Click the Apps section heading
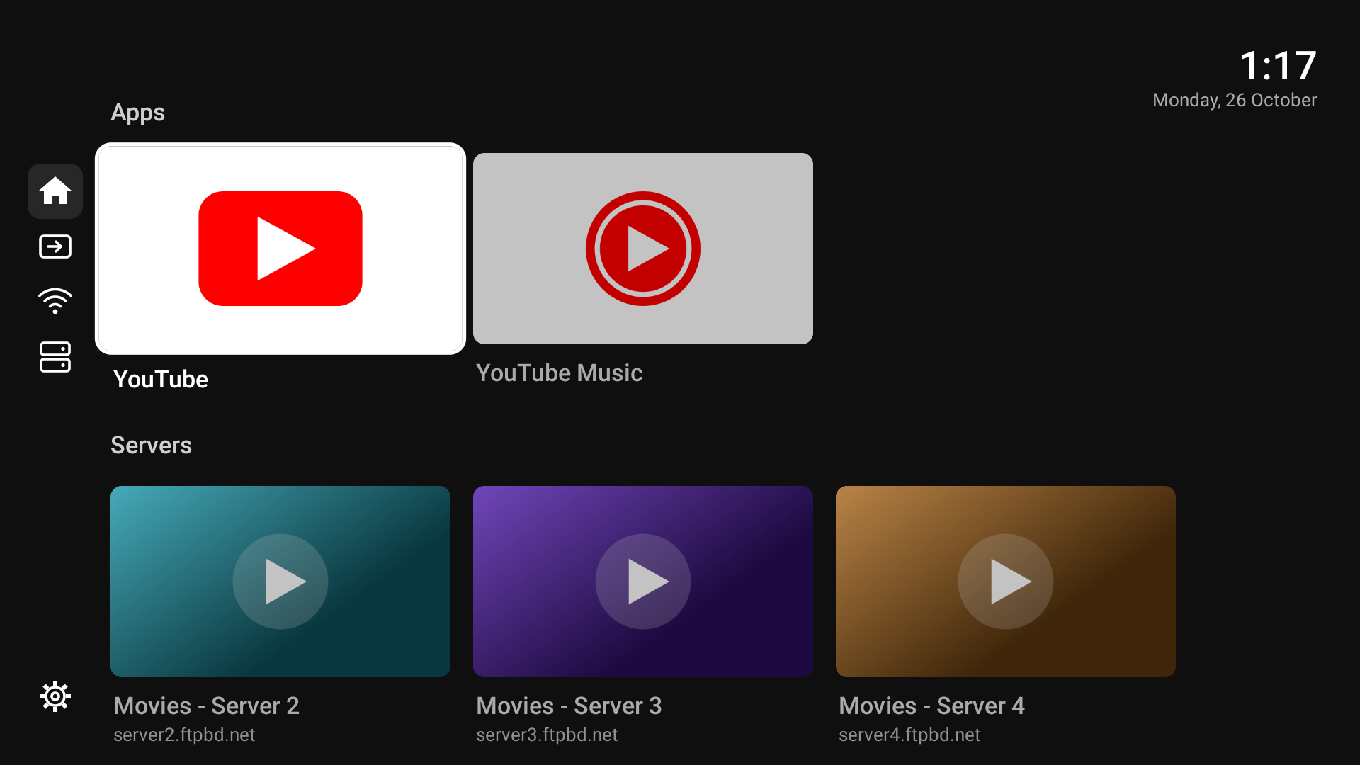Viewport: 1360px width, 765px height. tap(137, 113)
